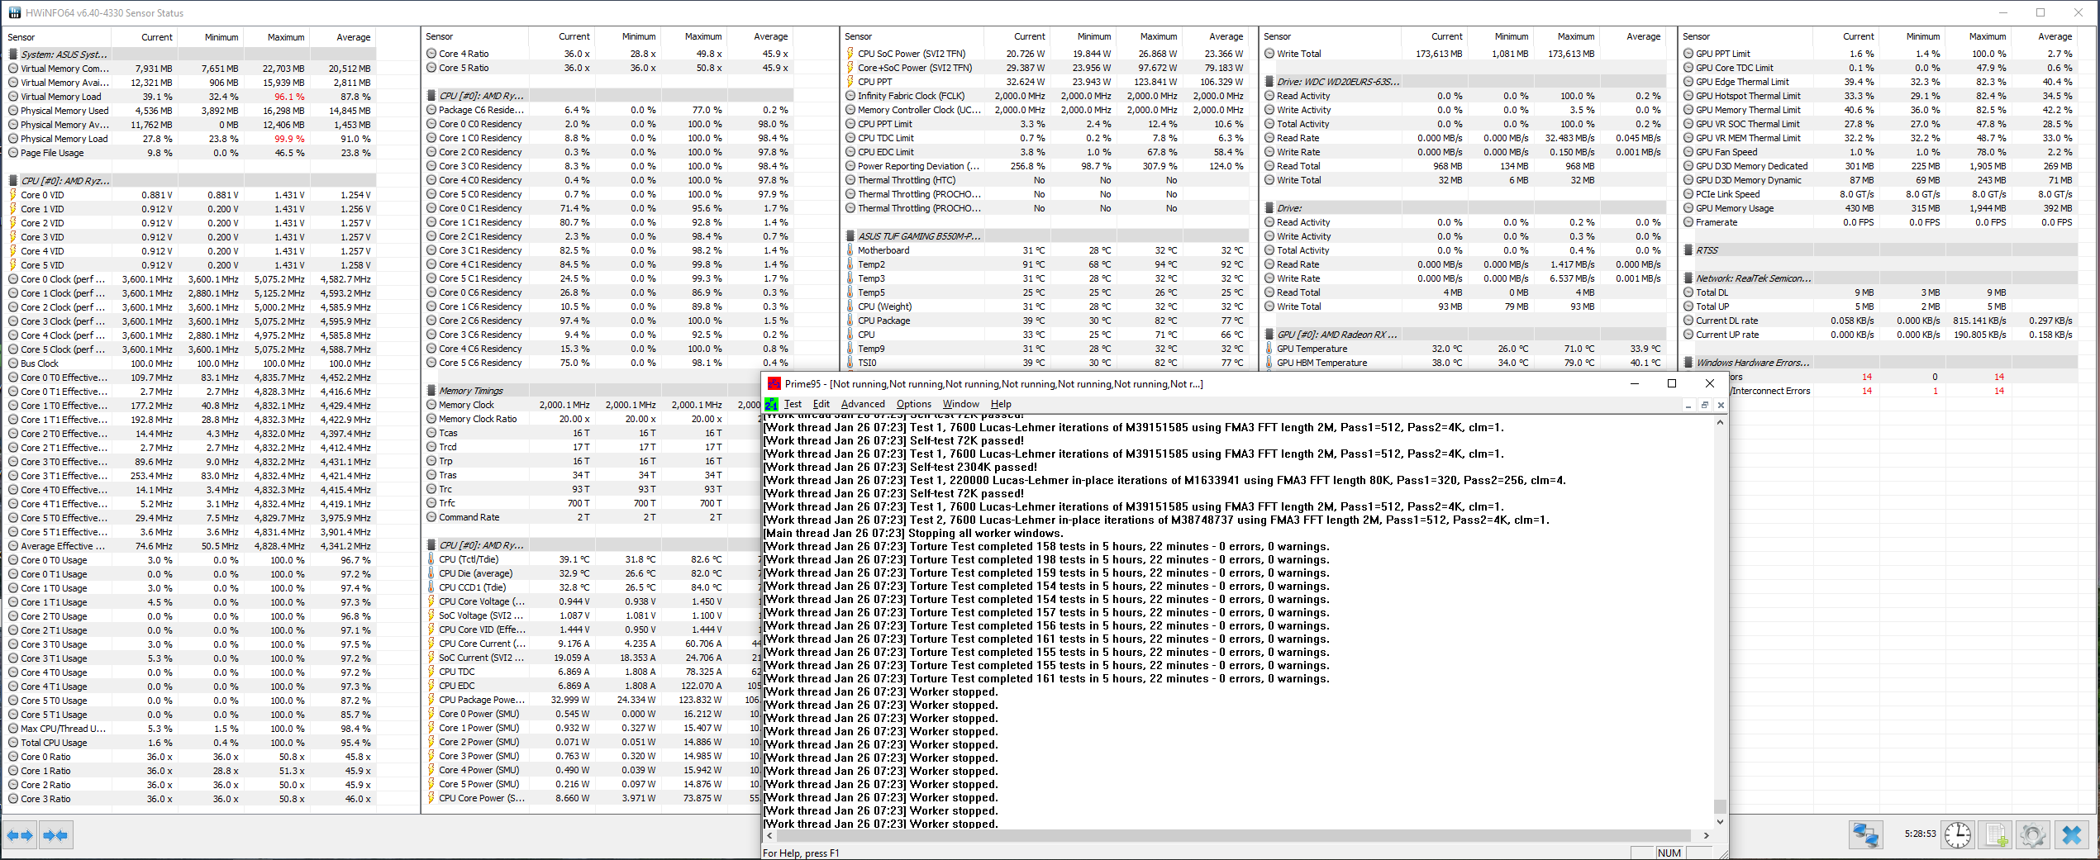Select 'Thermal Throttling (HTC)' row
Image resolution: width=2100 pixels, height=860 pixels.
pos(1046,180)
